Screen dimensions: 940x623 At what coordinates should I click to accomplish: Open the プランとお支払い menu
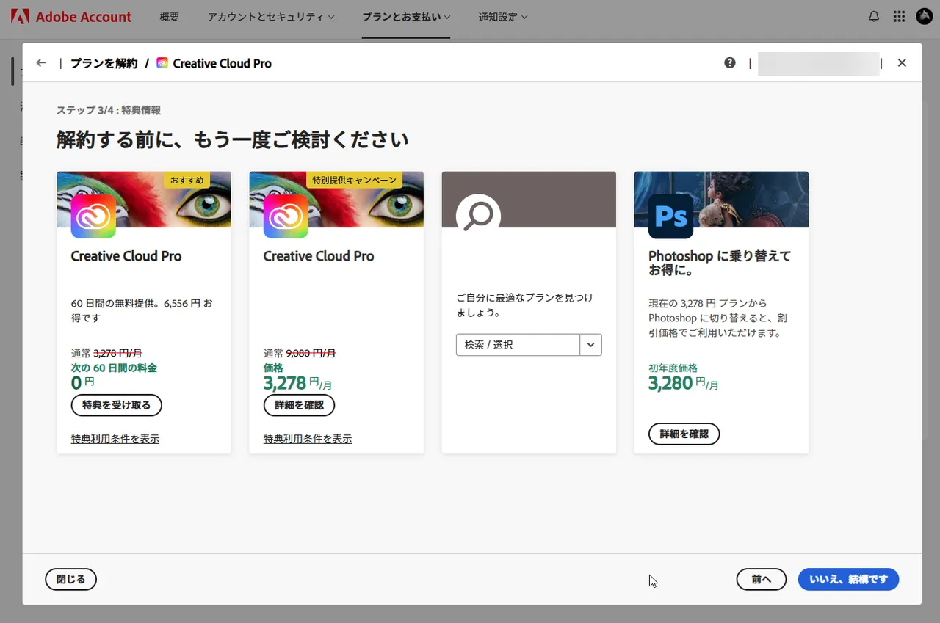point(406,17)
